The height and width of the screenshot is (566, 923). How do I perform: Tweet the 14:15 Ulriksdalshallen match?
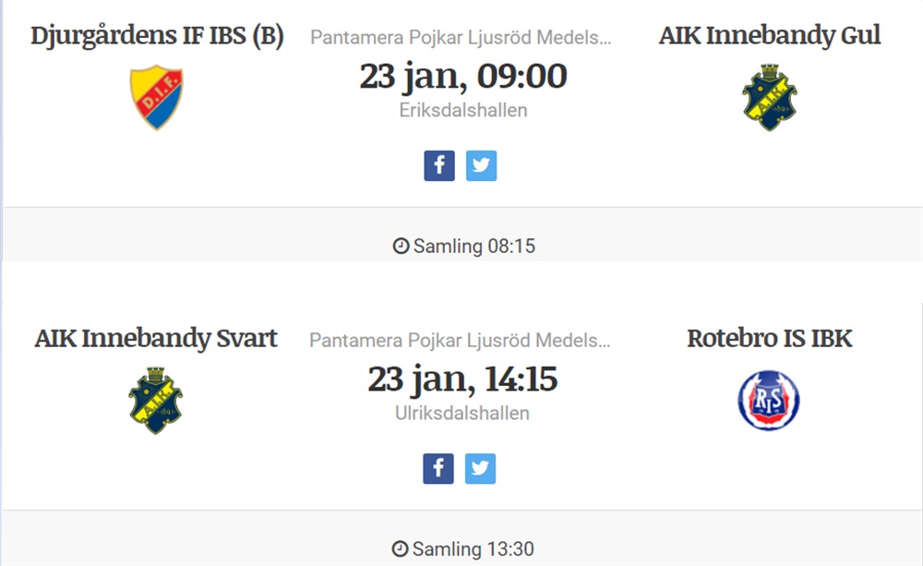[480, 469]
